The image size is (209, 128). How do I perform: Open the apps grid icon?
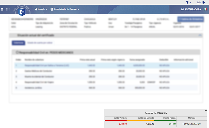tap(8, 9)
